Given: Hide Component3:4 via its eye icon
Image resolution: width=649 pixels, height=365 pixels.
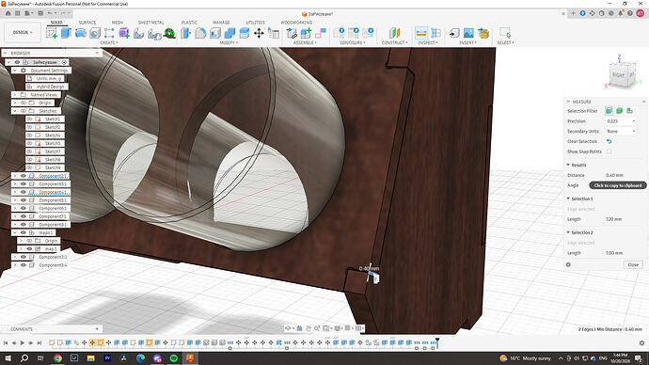Looking at the screenshot, I should [x=24, y=265].
